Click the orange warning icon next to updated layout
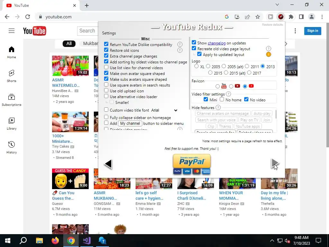Screen dimensions: 329x247 click(268, 54)
